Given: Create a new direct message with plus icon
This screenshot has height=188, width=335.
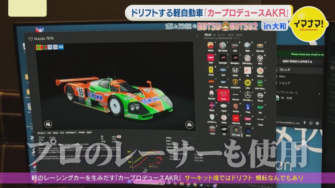Looking at the screenshot, I should coord(319,94).
